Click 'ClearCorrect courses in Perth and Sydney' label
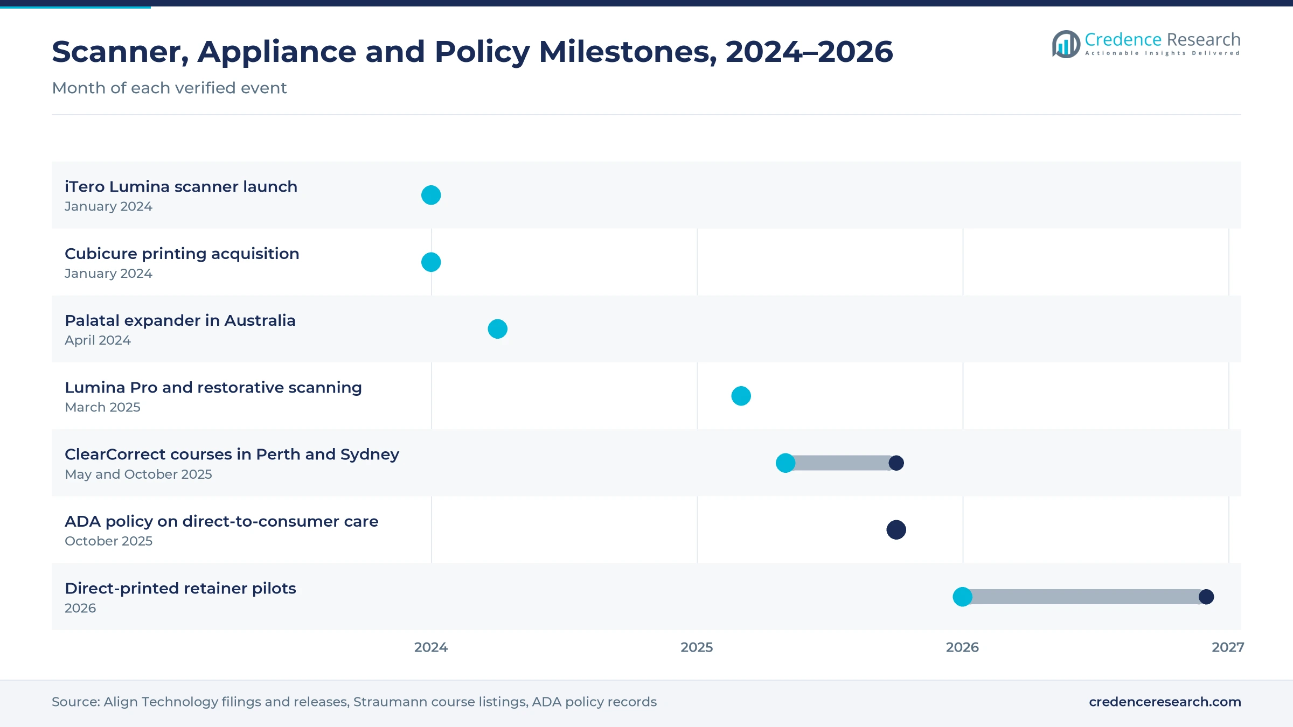 point(232,455)
